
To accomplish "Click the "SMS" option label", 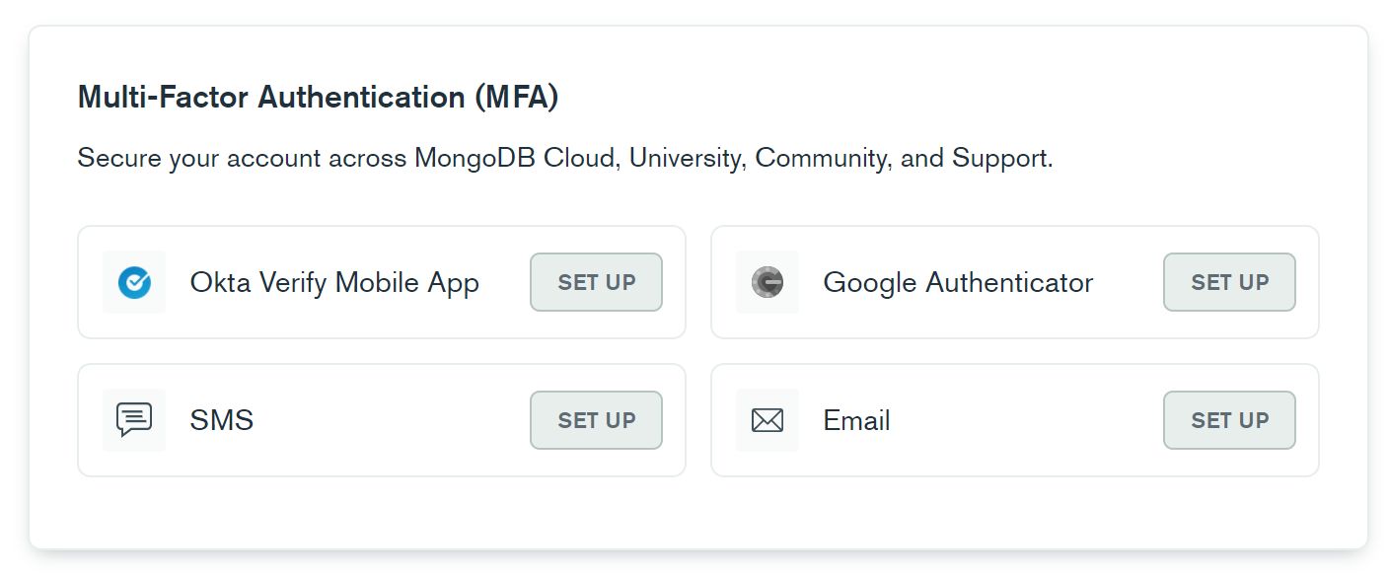I will [x=222, y=420].
